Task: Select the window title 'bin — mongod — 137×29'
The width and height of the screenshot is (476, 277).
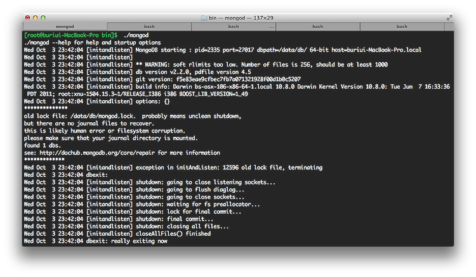Action: click(241, 18)
